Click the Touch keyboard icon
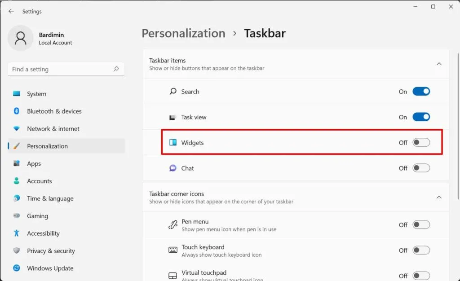This screenshot has width=460, height=281. [173, 250]
